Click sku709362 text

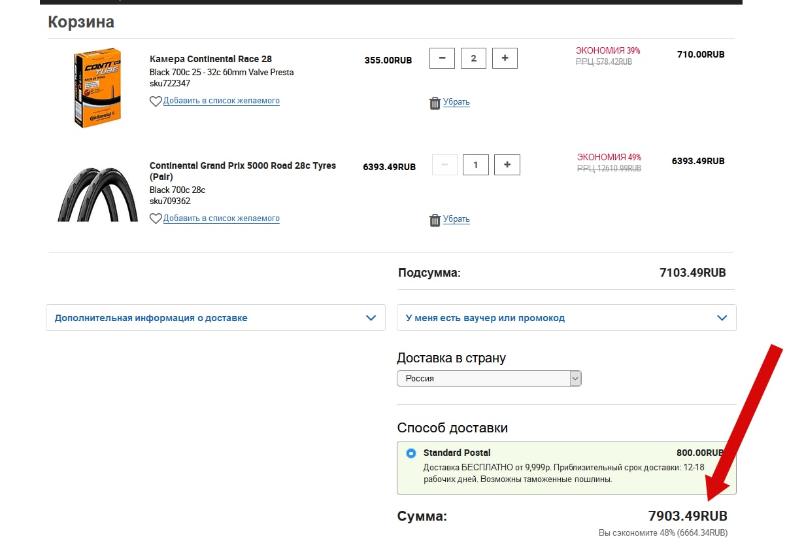click(x=170, y=201)
